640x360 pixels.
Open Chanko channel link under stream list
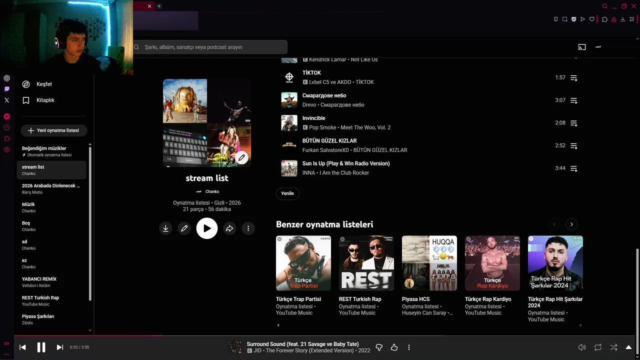(212, 191)
